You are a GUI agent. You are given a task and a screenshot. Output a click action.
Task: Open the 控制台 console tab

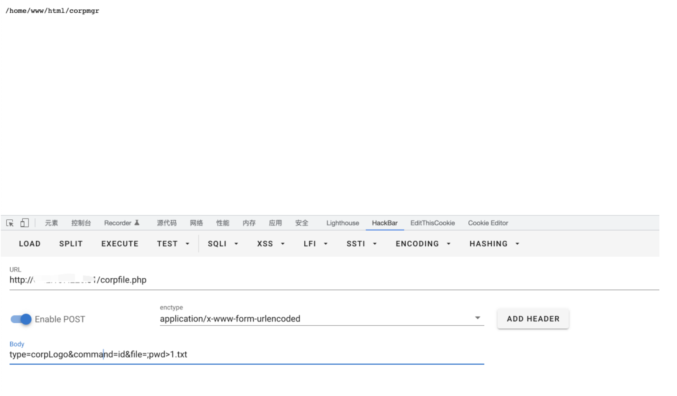[x=81, y=223]
